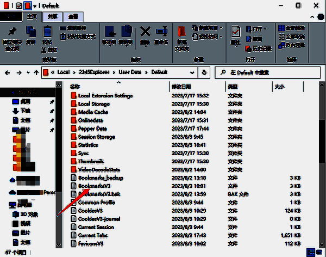Go up one folder with Up arrow
Image resolution: width=326 pixels, height=257 pixels.
point(36,72)
